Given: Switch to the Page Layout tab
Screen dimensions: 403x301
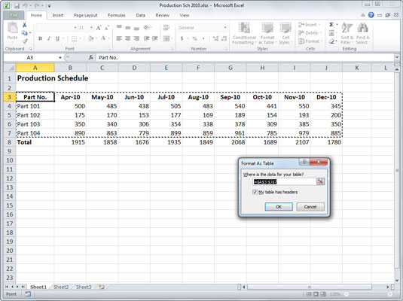Looking at the screenshot, I should click(x=86, y=15).
